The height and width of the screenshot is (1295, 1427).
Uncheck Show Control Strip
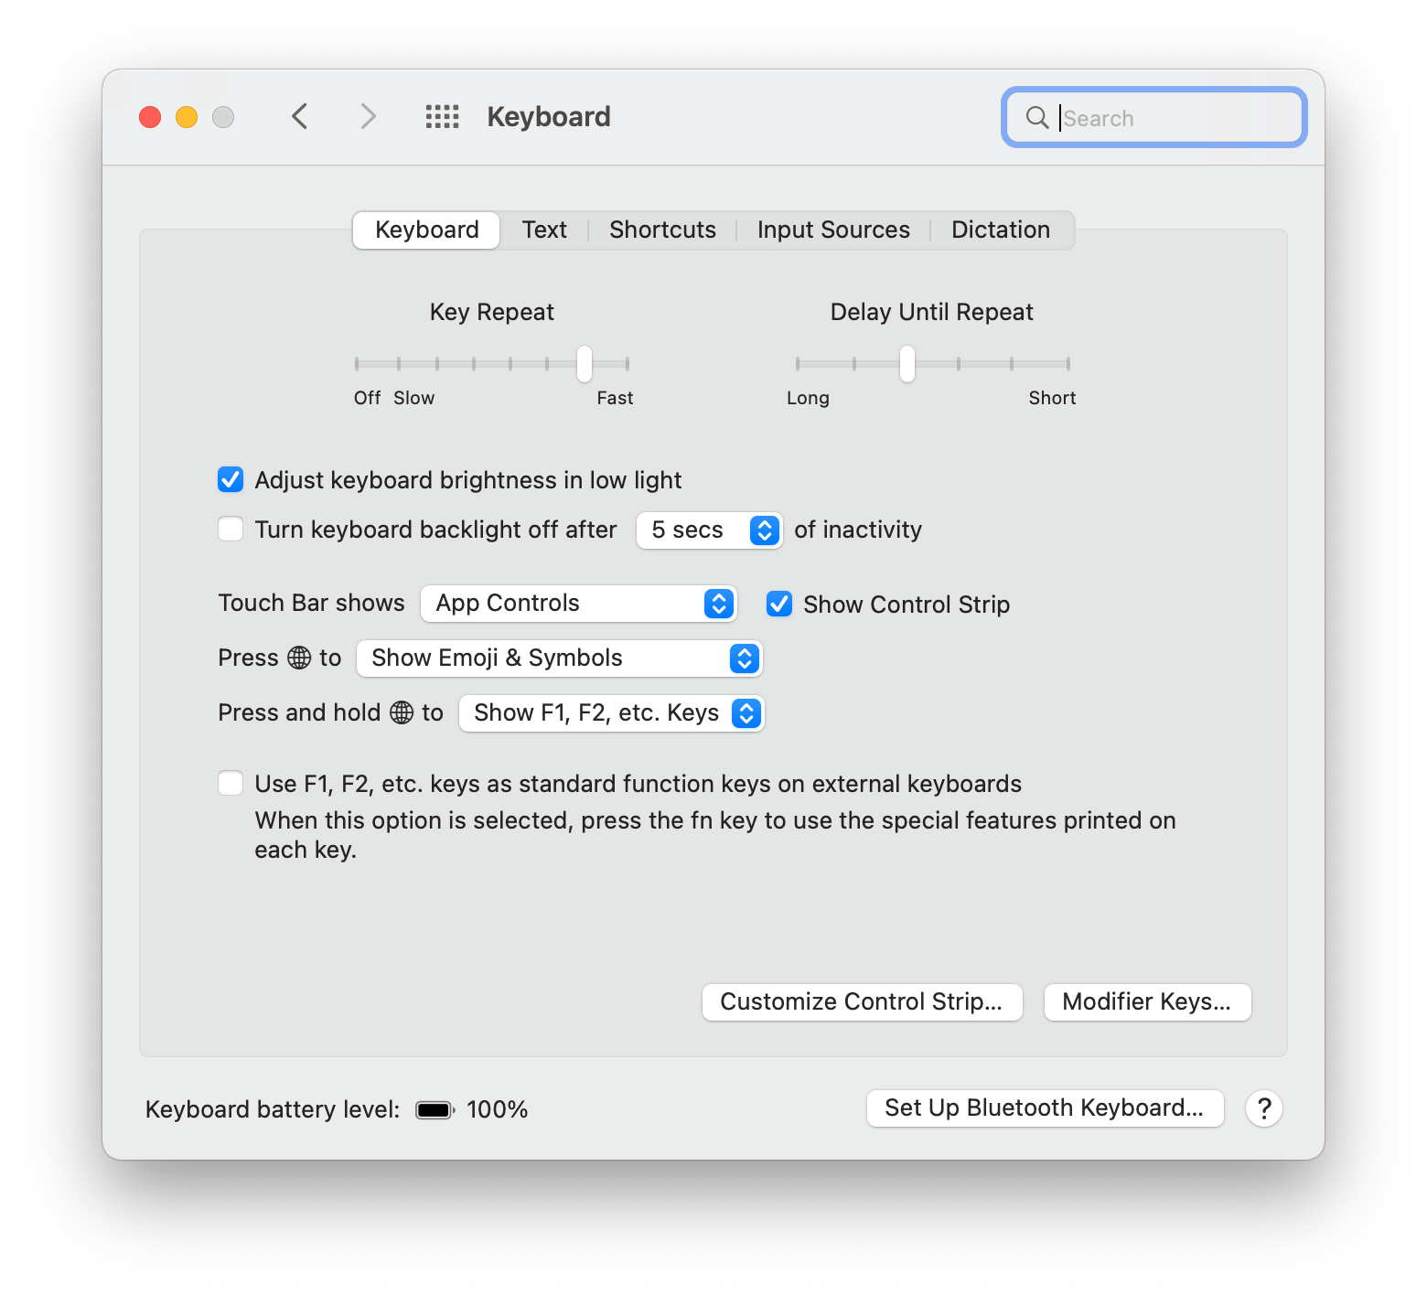pos(778,604)
